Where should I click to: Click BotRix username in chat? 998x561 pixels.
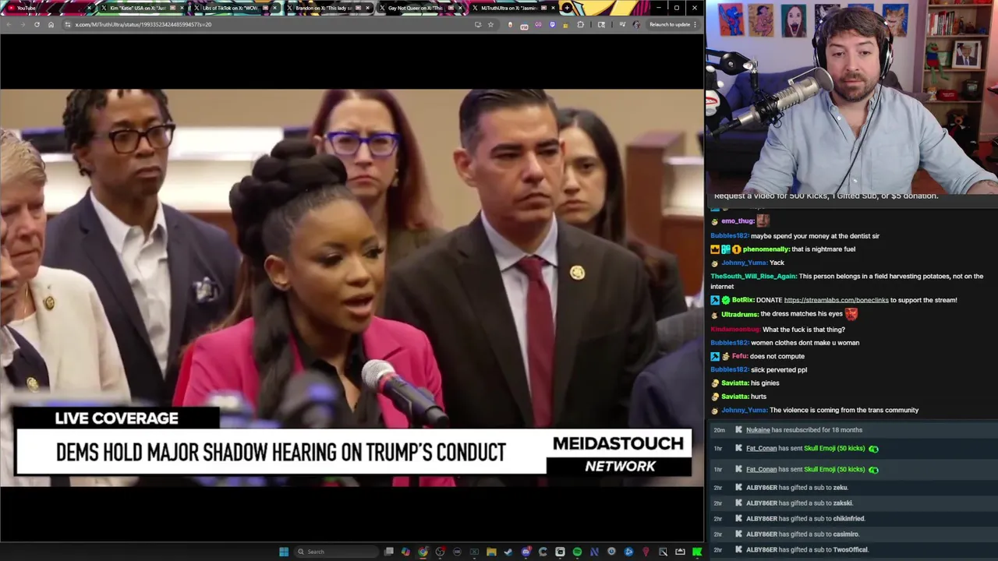pyautogui.click(x=743, y=300)
